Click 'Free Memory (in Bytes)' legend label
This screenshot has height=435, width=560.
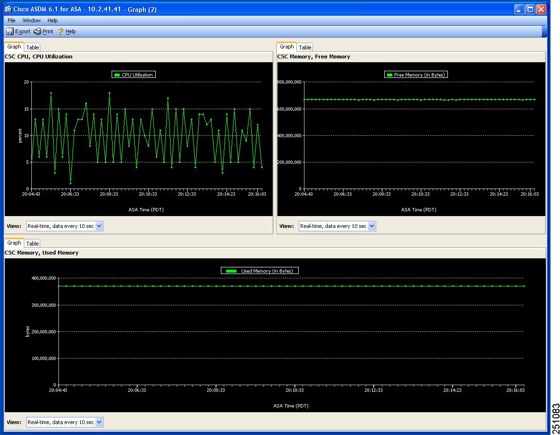pyautogui.click(x=419, y=75)
